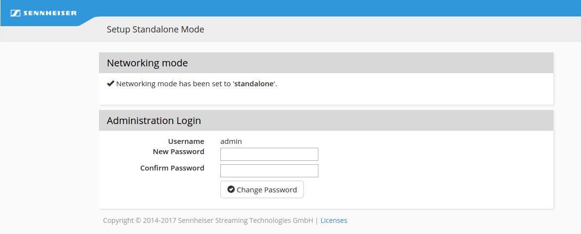581x234 pixels.
Task: Click the Username label
Action: point(186,141)
